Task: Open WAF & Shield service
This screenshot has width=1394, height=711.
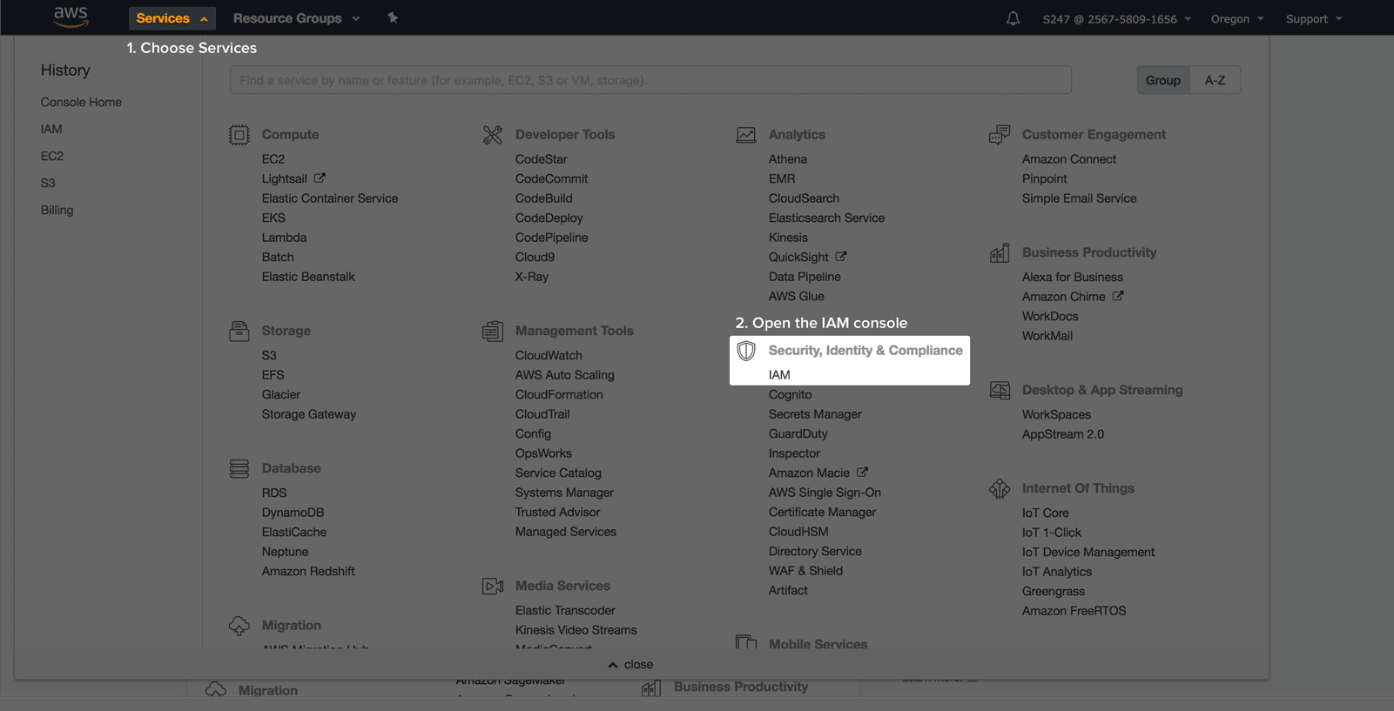Action: tap(805, 571)
